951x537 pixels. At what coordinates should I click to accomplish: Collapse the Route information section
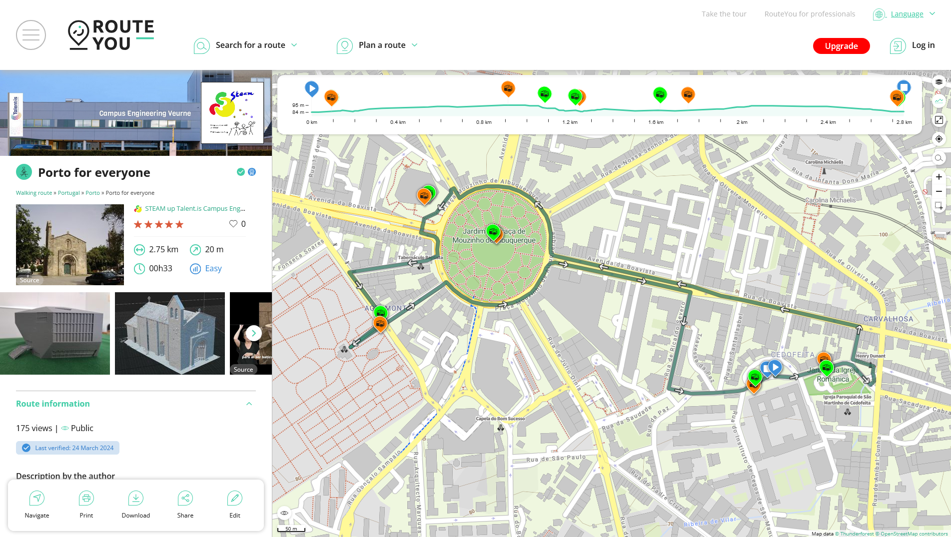[249, 404]
